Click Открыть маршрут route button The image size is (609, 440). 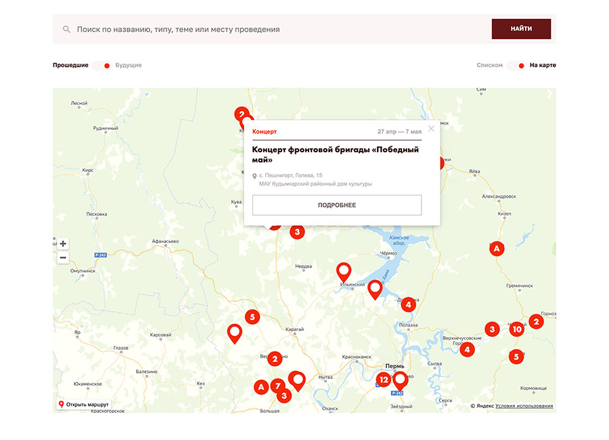[x=84, y=405]
